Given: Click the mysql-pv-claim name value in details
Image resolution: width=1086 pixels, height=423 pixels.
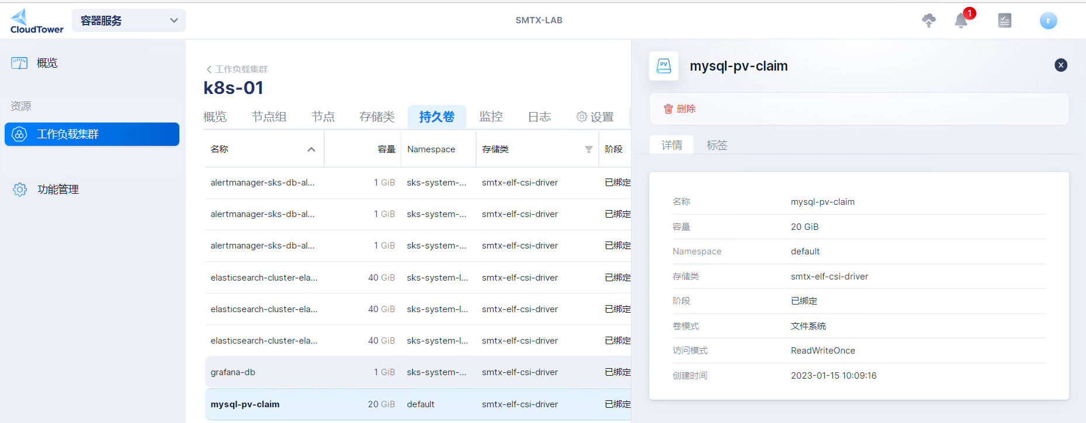Looking at the screenshot, I should tap(823, 202).
